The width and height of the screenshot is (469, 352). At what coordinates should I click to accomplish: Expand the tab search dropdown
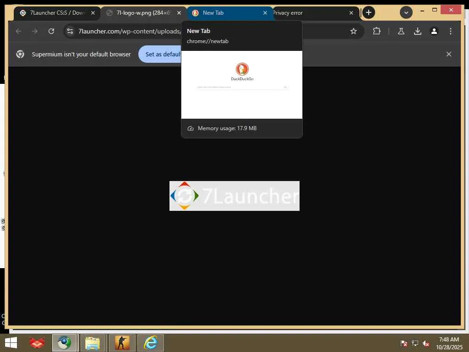pyautogui.click(x=406, y=12)
